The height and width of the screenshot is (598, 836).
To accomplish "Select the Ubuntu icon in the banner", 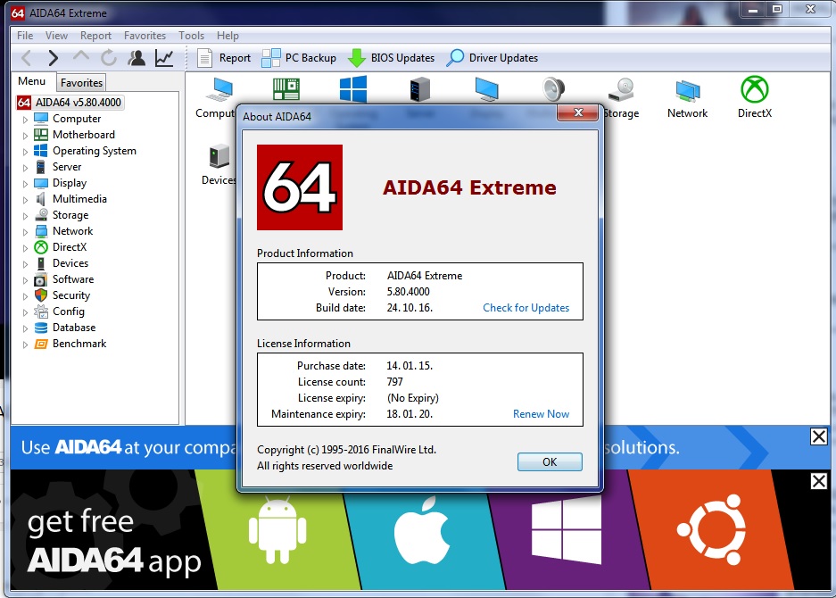I will click(x=711, y=529).
